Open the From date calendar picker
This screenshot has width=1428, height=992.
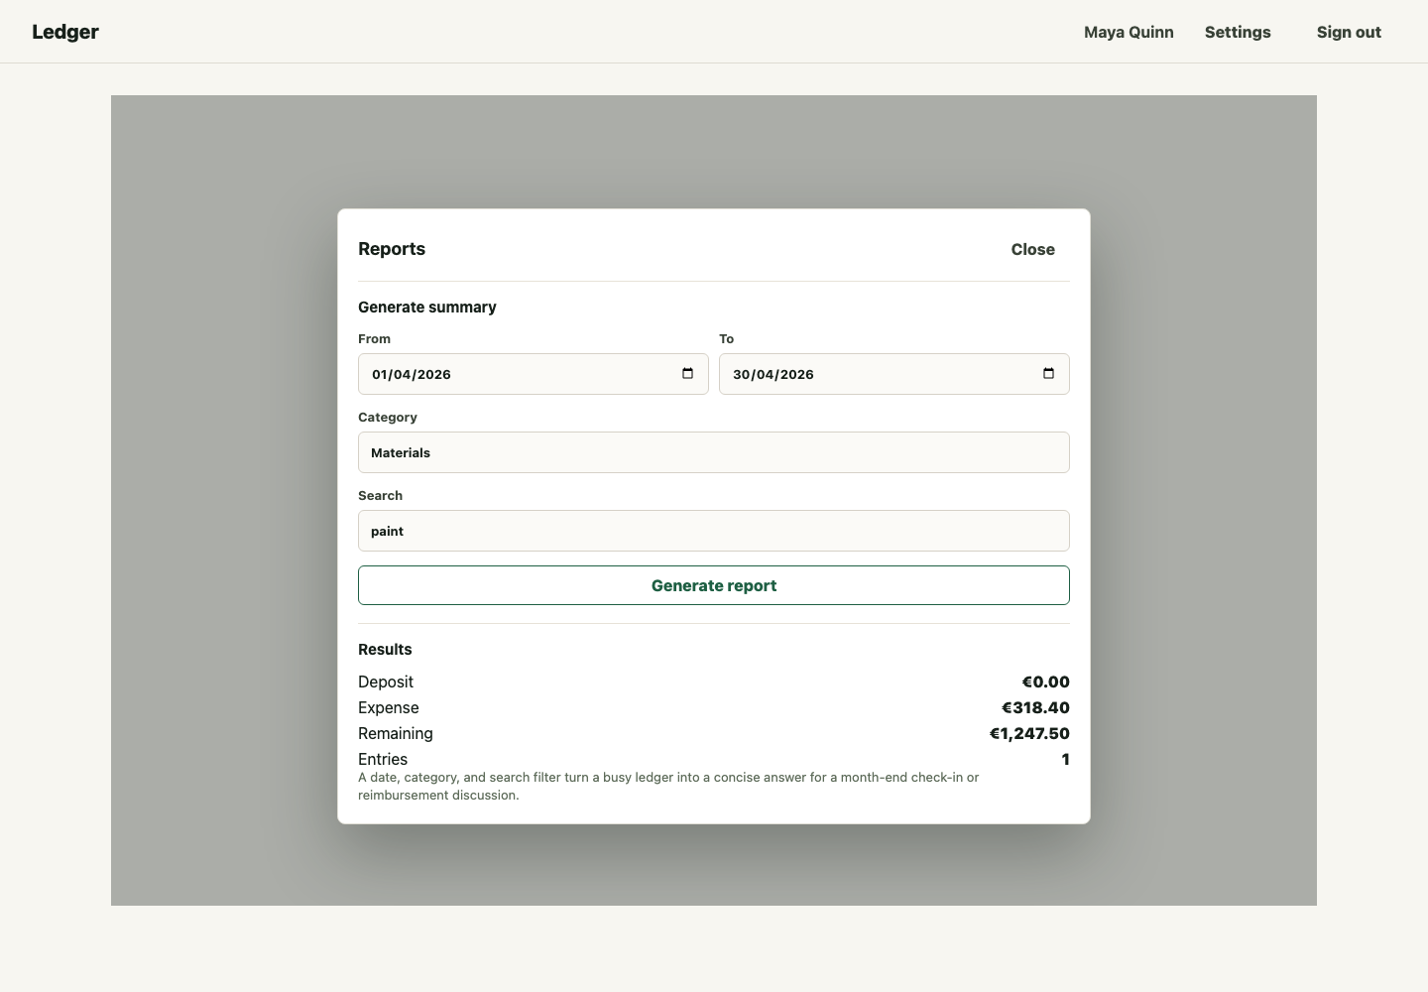pos(687,374)
